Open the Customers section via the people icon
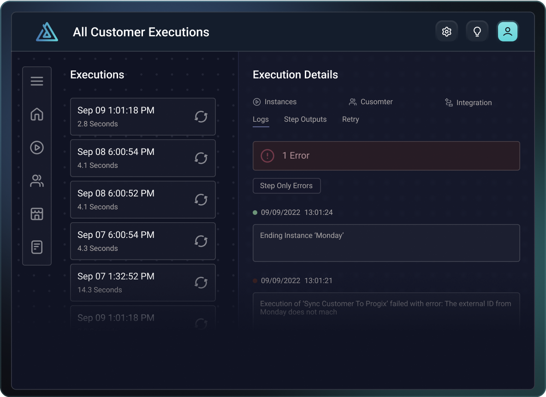The height and width of the screenshot is (397, 546). click(36, 181)
